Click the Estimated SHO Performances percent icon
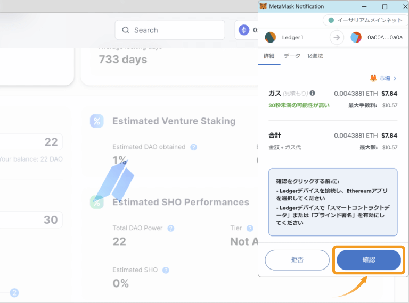The height and width of the screenshot is (303, 409). (97, 202)
